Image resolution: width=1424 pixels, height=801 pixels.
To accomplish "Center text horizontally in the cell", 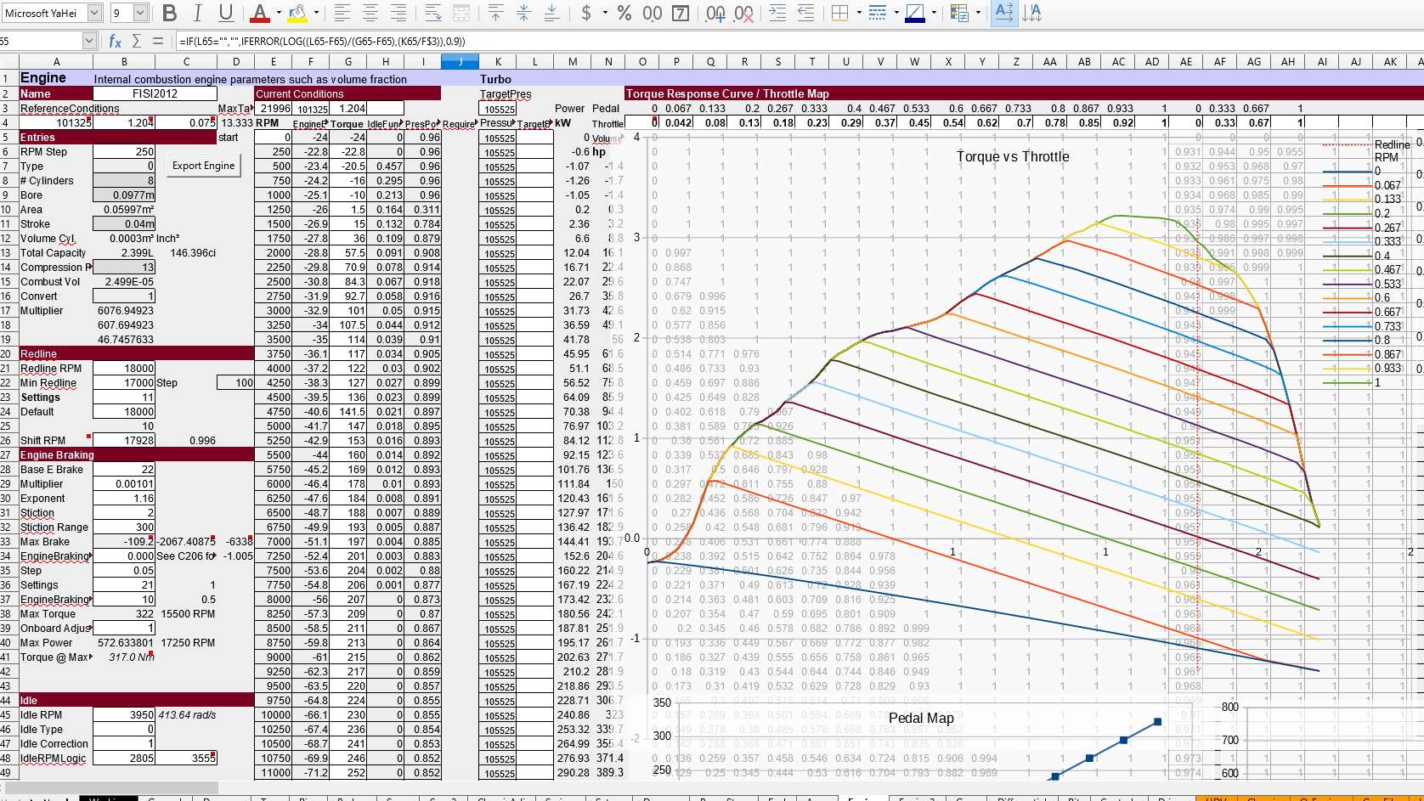I will (370, 13).
